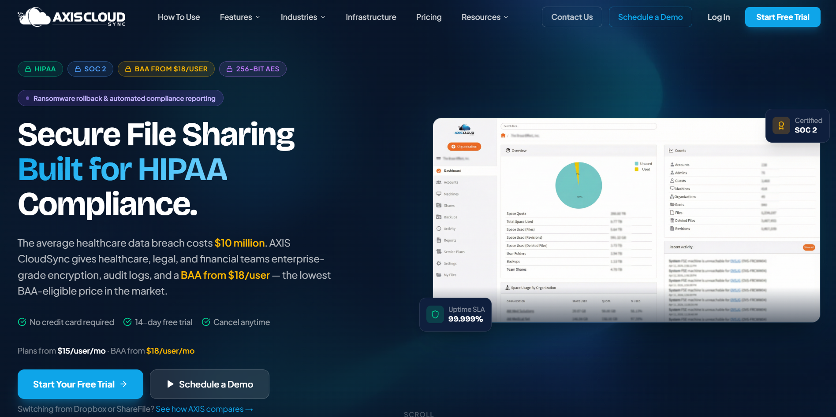Click the lock icon in the SOC 2 badge

78,69
